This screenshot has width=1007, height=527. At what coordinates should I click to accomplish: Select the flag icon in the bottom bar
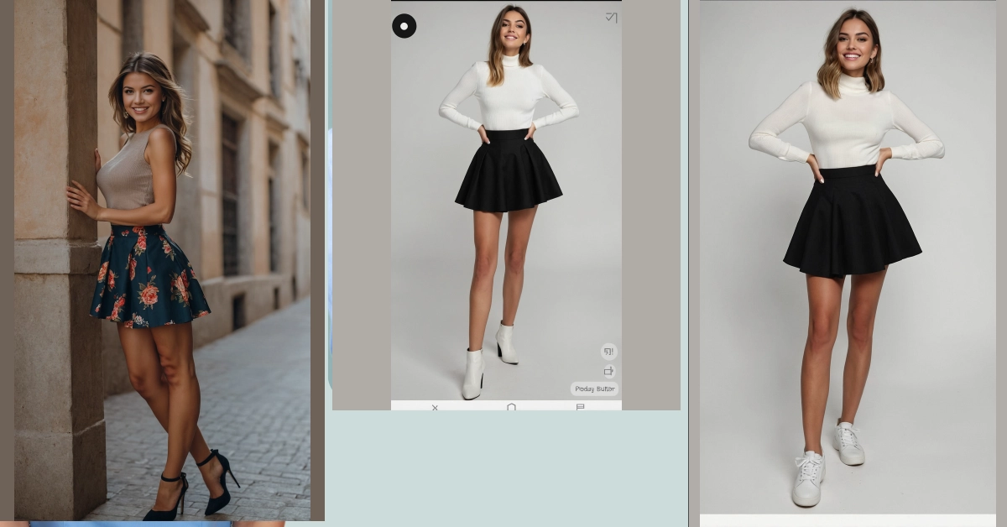pyautogui.click(x=580, y=407)
